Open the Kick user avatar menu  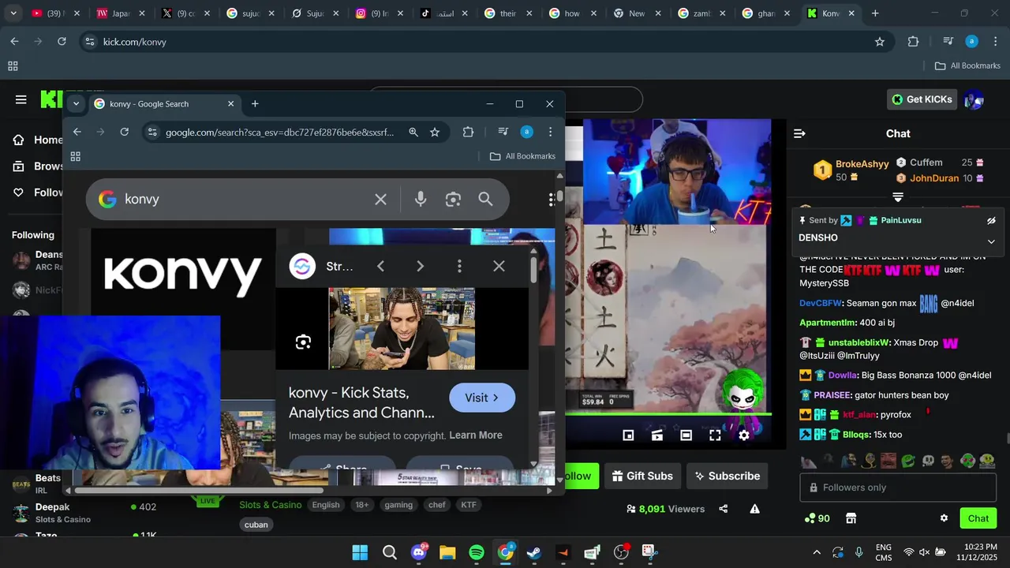(x=974, y=99)
